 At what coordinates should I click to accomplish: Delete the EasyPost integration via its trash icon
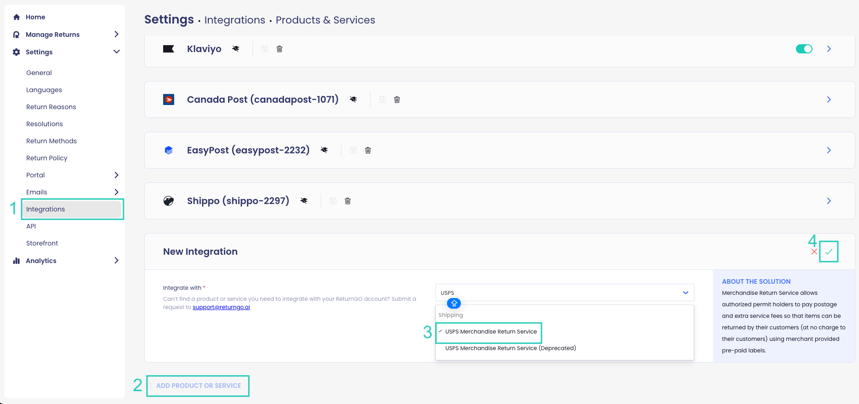[x=368, y=150]
